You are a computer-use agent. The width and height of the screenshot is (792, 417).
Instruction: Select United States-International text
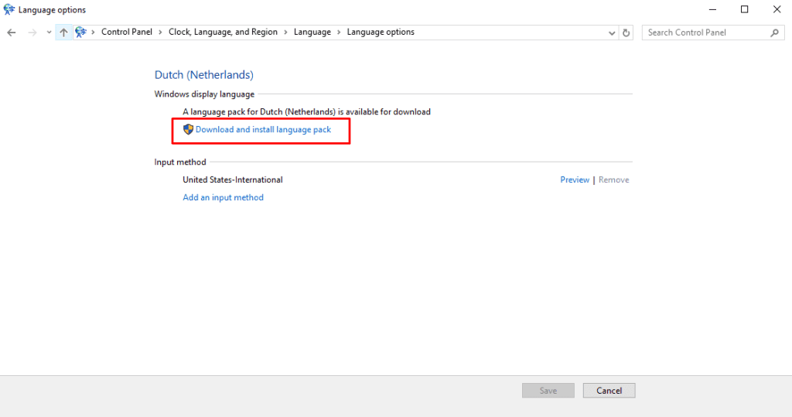tap(232, 179)
